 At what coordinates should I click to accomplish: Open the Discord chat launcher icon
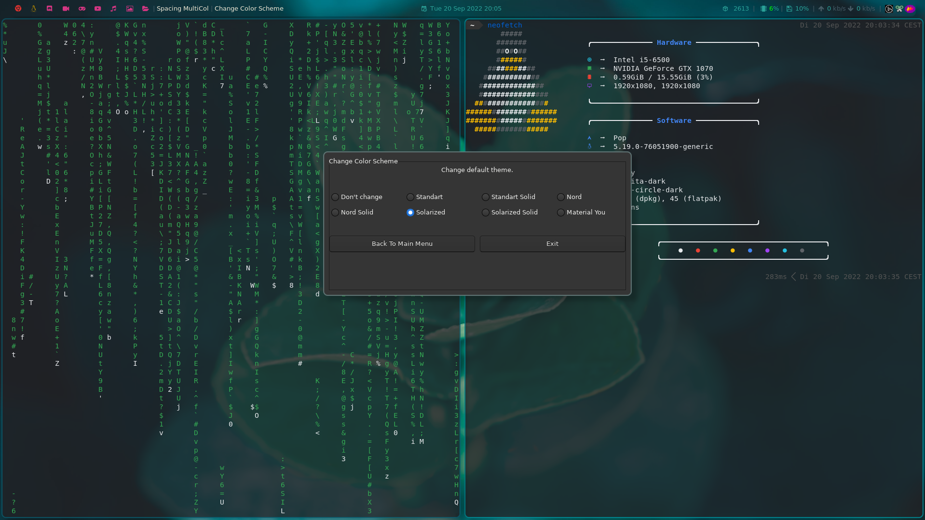coord(49,9)
